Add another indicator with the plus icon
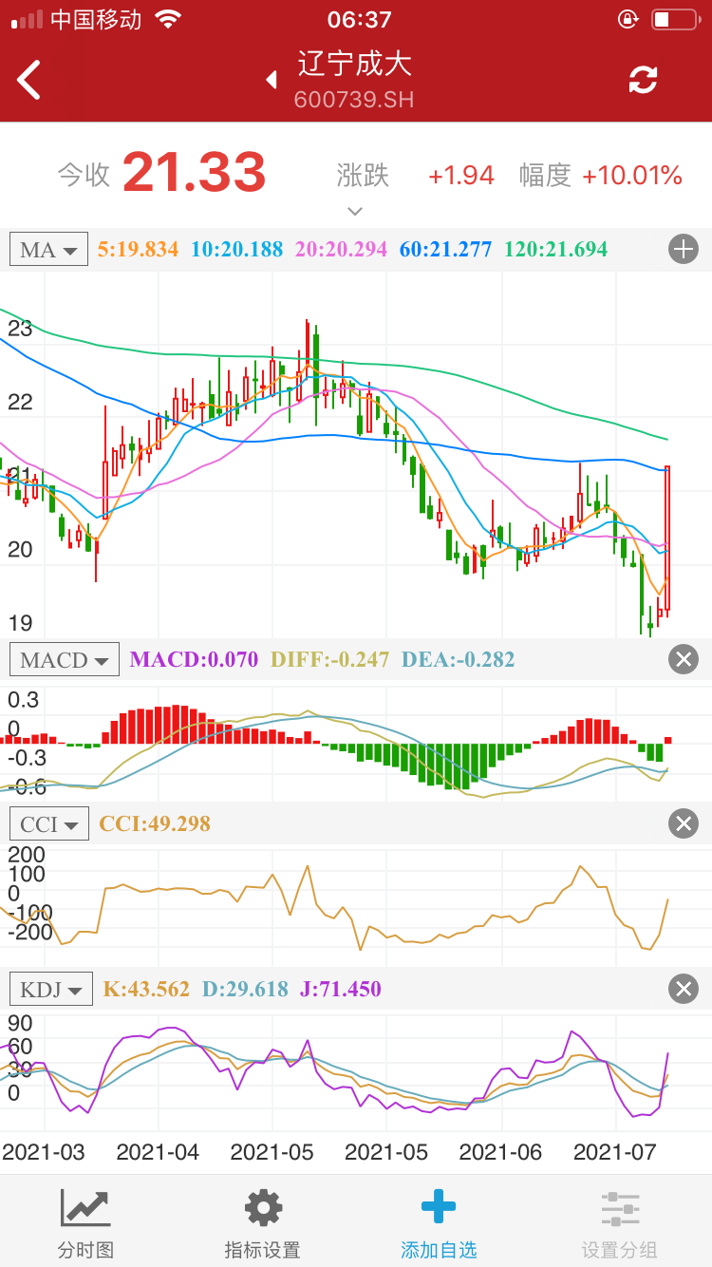The height and width of the screenshot is (1267, 712). click(683, 250)
